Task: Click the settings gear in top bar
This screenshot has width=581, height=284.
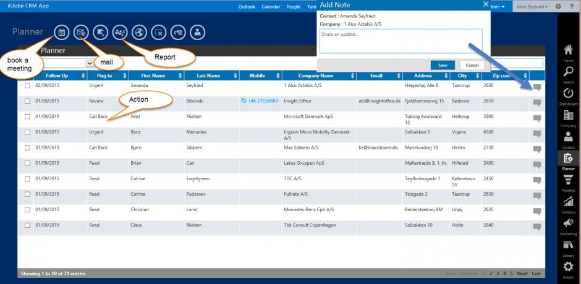Action: [558, 6]
